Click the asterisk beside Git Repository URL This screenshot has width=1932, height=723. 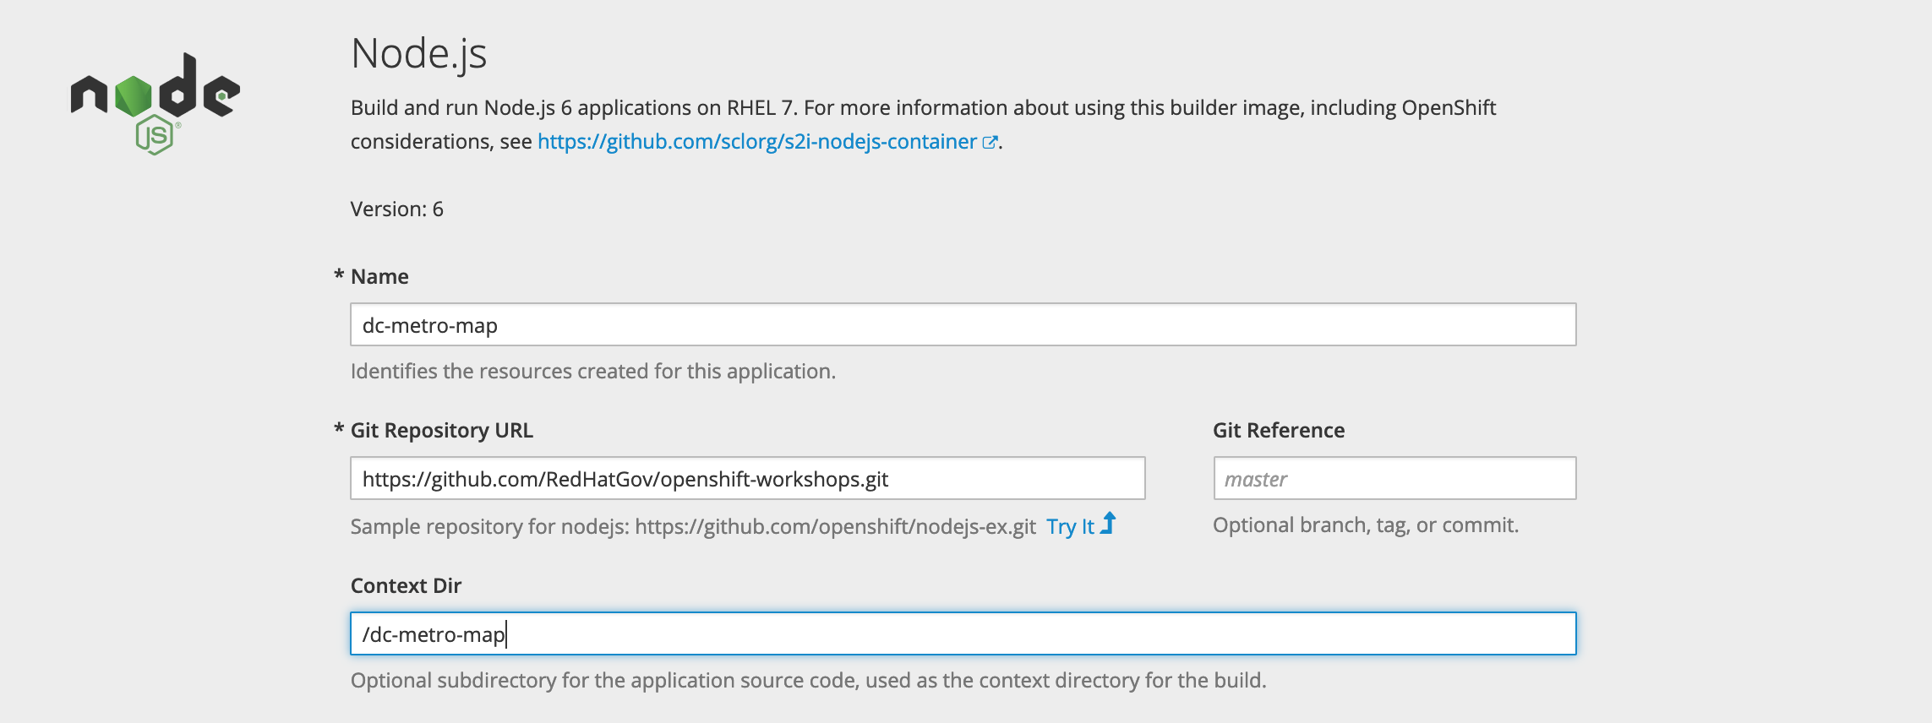click(339, 428)
